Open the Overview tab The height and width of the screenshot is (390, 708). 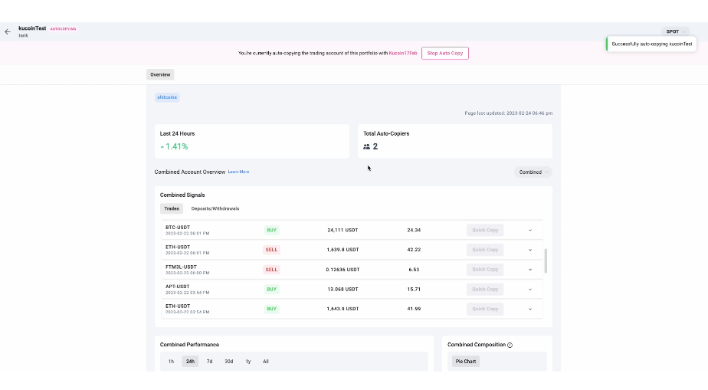pyautogui.click(x=160, y=74)
